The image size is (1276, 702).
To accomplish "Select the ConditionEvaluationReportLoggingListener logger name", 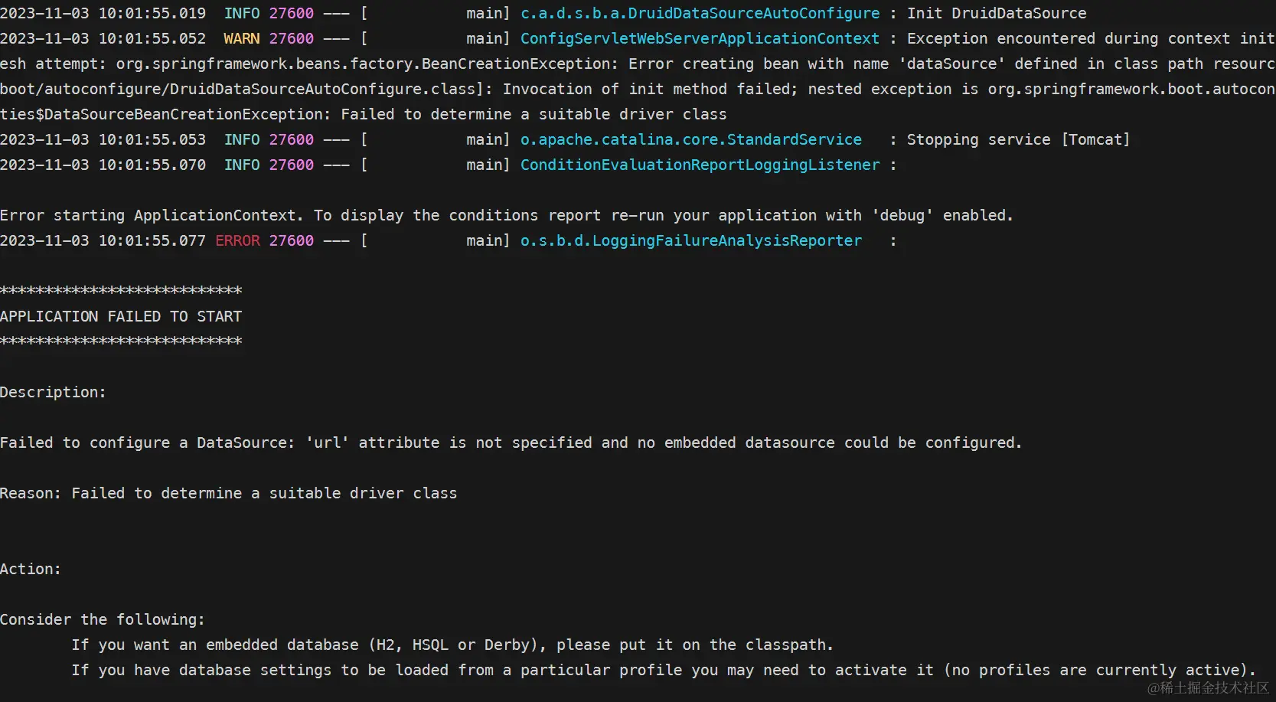I will point(700,165).
